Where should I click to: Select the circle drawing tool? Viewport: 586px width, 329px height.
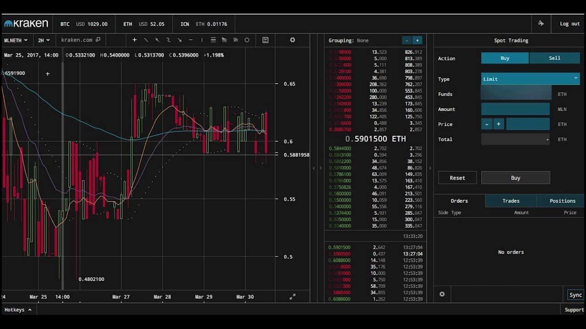pos(247,40)
